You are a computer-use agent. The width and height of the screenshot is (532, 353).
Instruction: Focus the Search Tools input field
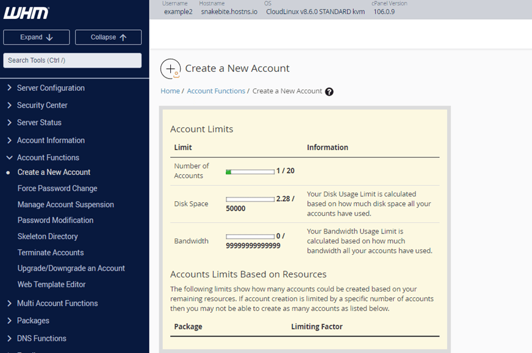pyautogui.click(x=72, y=60)
